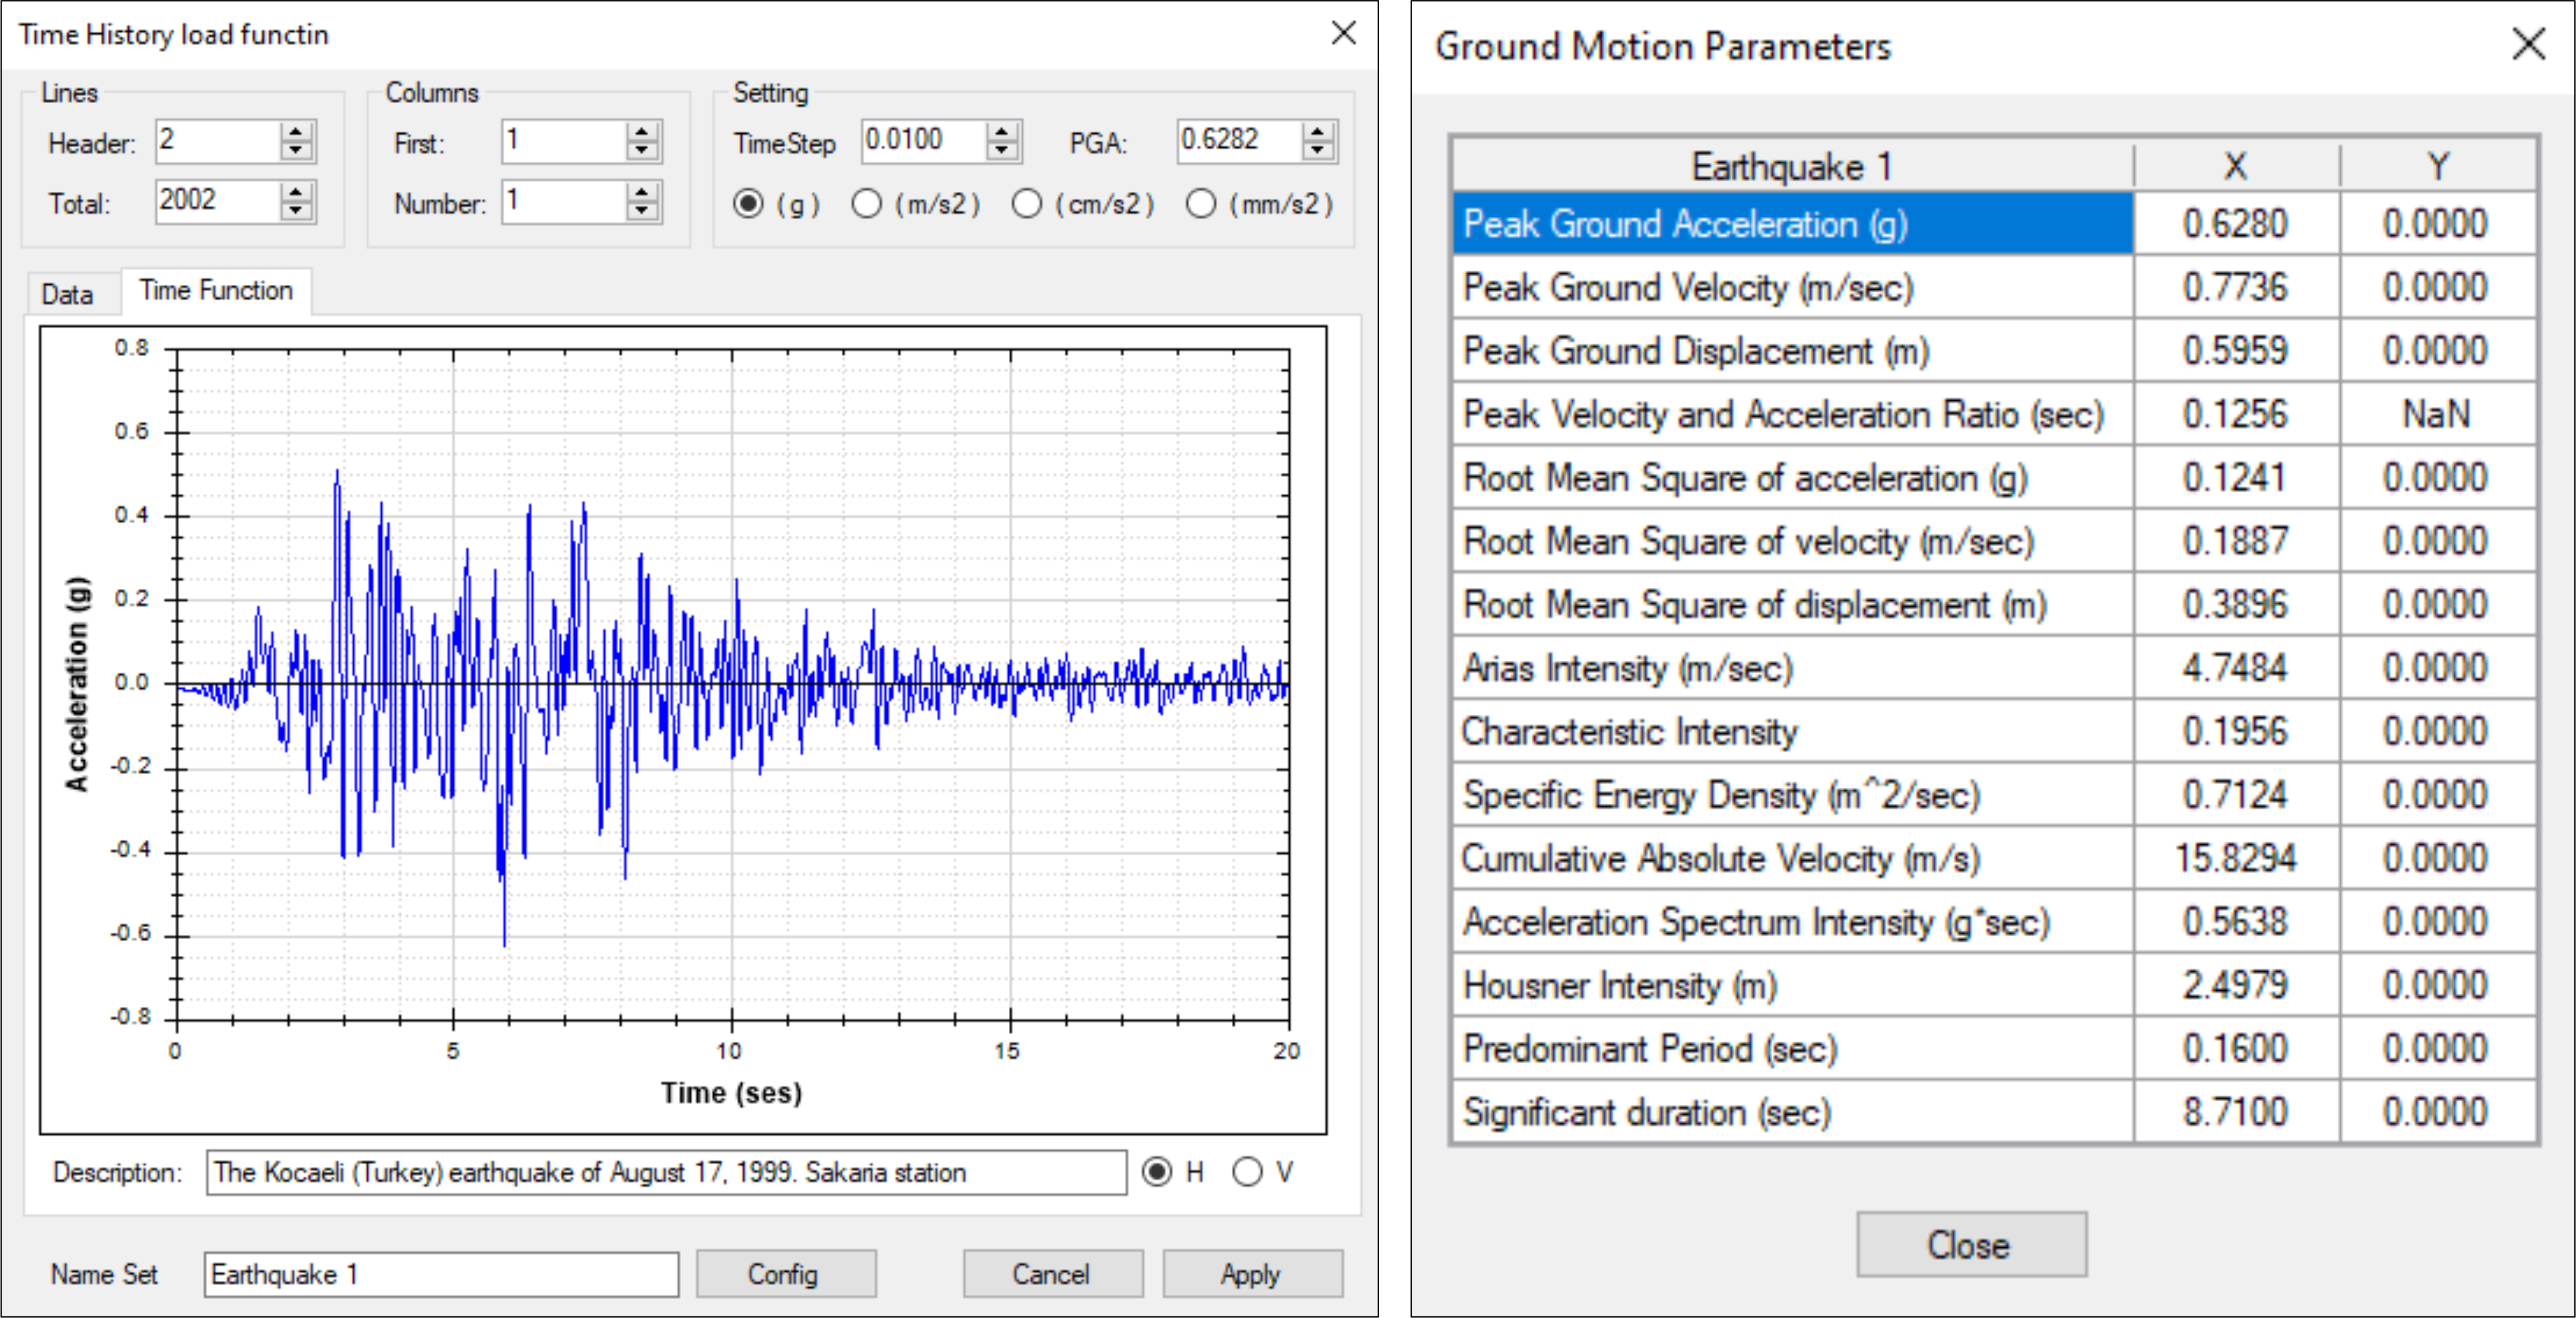Image resolution: width=2576 pixels, height=1318 pixels.
Task: Increase the Total lines spinner value
Action: pyautogui.click(x=296, y=192)
